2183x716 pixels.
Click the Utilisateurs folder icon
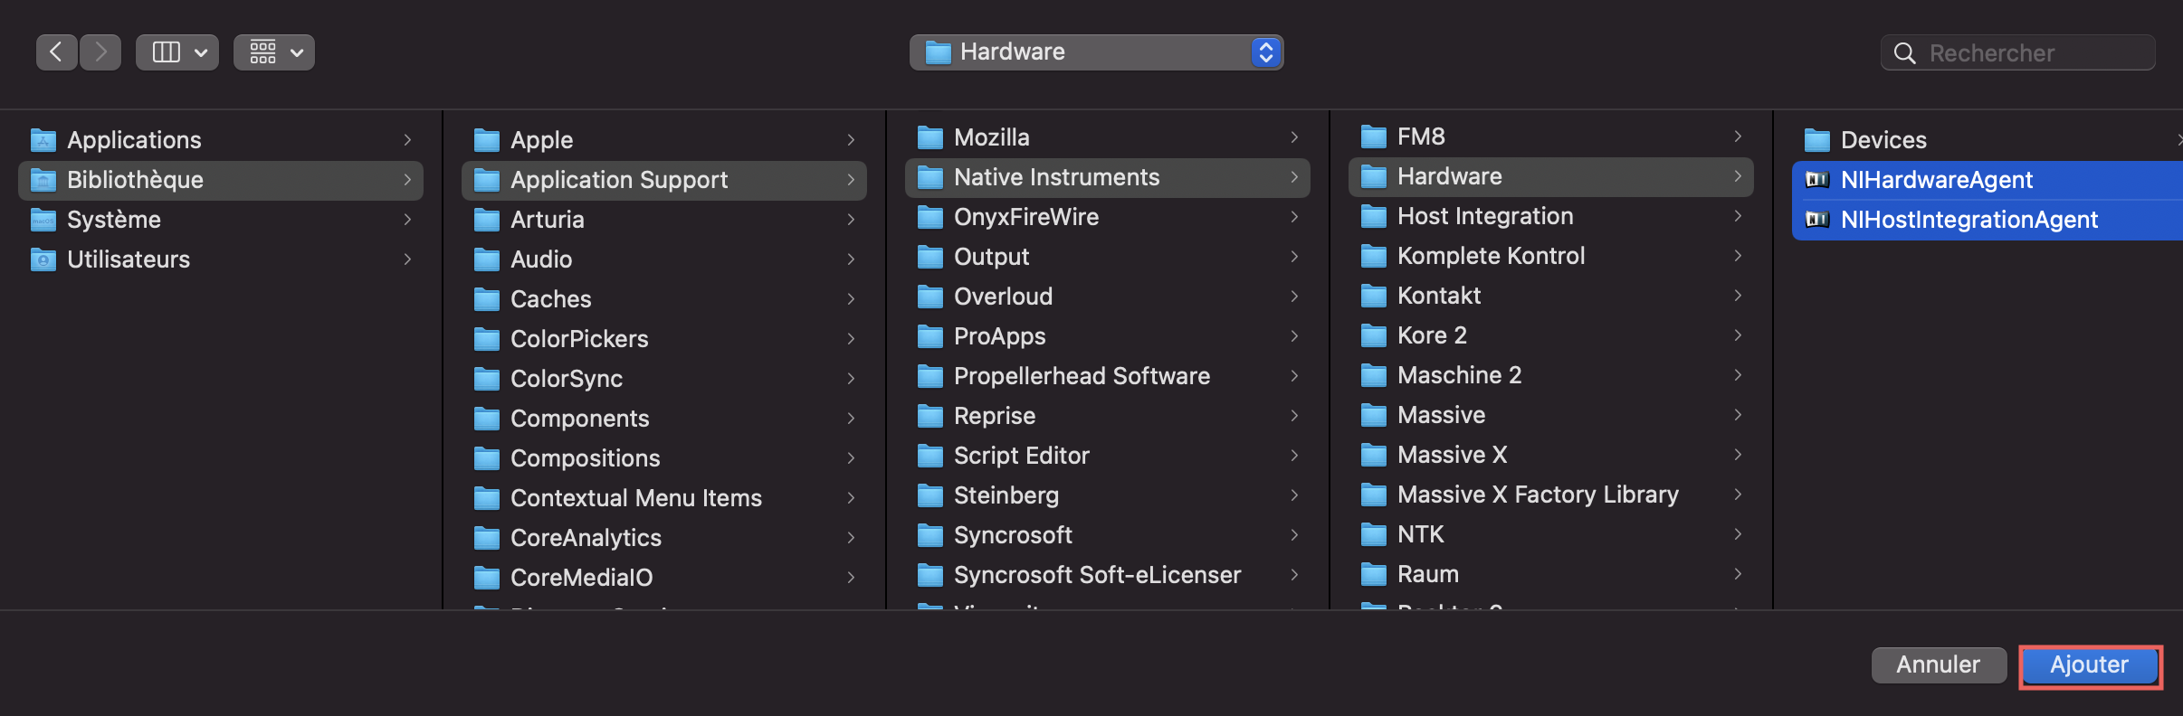43,259
